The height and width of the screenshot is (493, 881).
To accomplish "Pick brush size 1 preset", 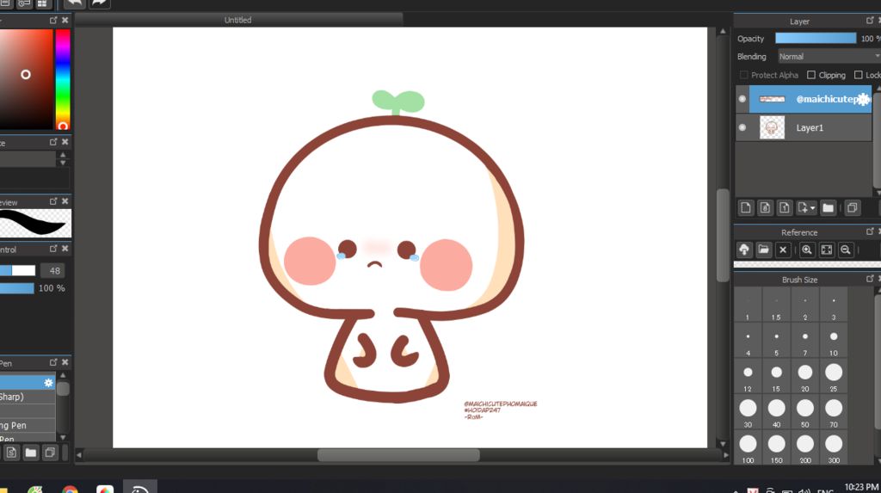I will [x=748, y=305].
